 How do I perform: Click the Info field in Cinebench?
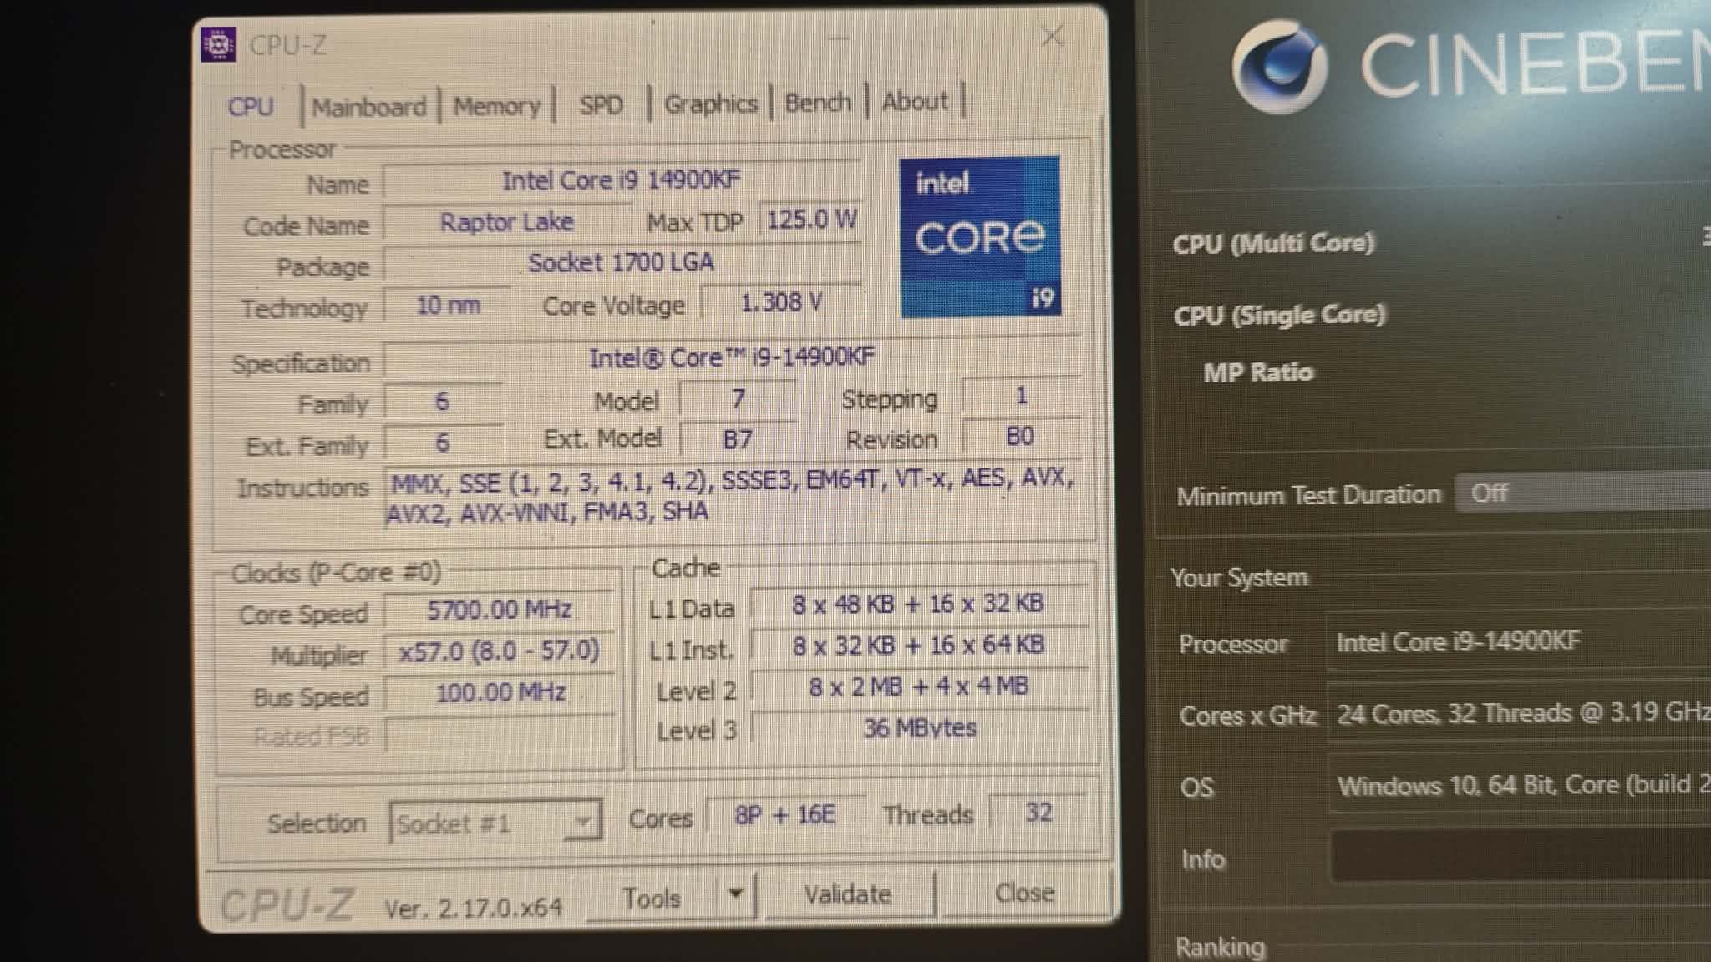pyautogui.click(x=1519, y=856)
